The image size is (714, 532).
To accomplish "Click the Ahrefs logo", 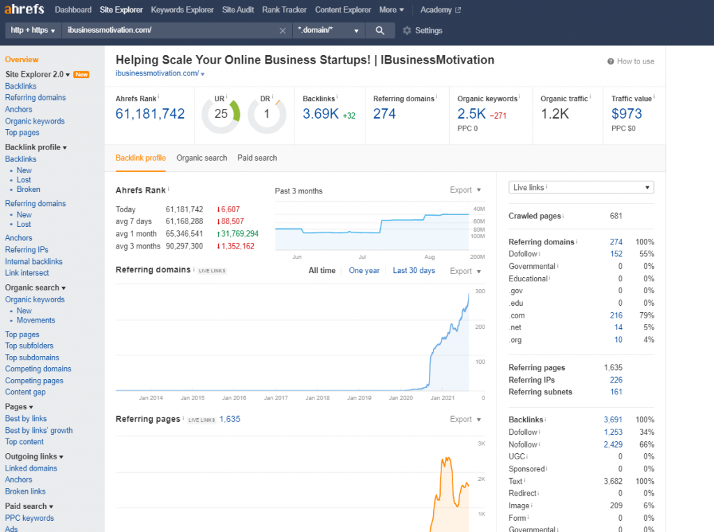I will click(x=24, y=9).
